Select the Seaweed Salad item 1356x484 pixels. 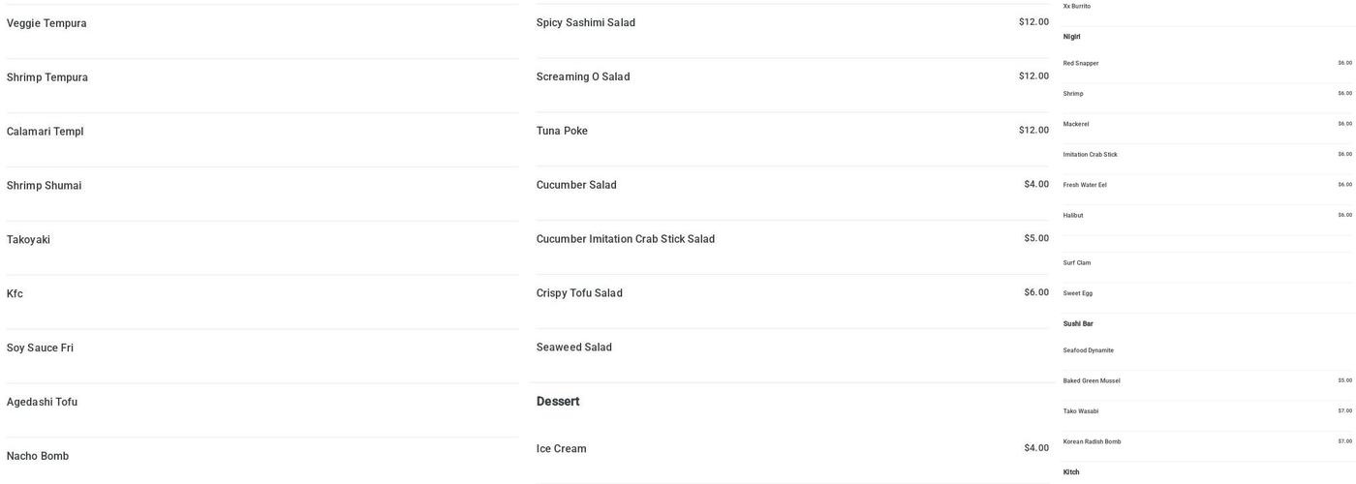click(x=574, y=348)
